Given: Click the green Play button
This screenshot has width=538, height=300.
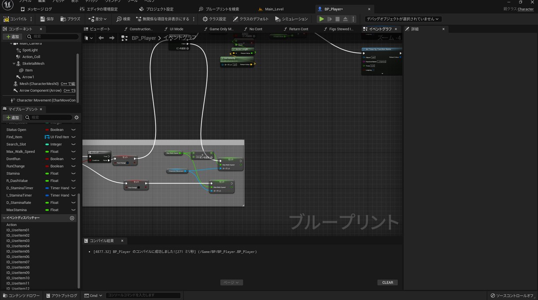Looking at the screenshot, I should [321, 19].
